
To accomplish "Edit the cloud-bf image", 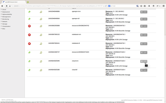I will pos(144,70).
